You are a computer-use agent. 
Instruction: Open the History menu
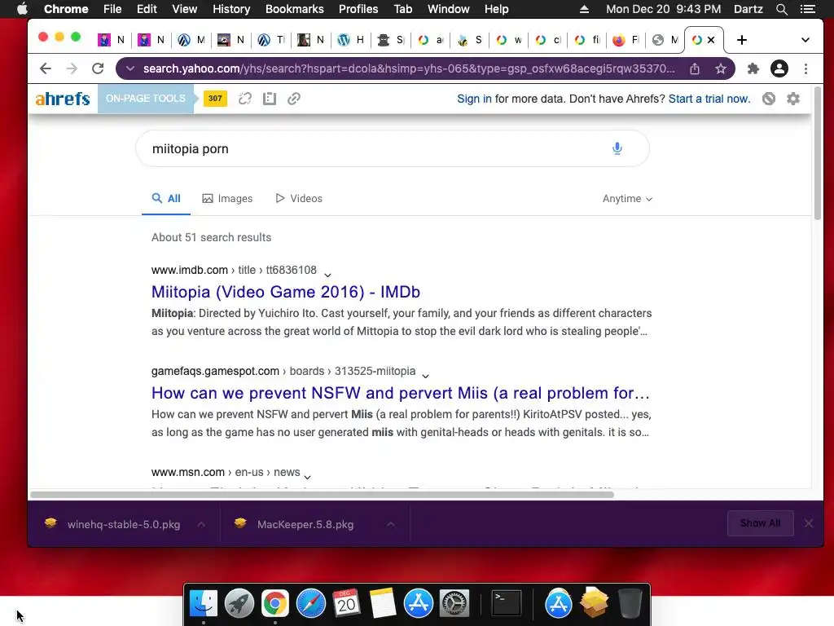231,9
